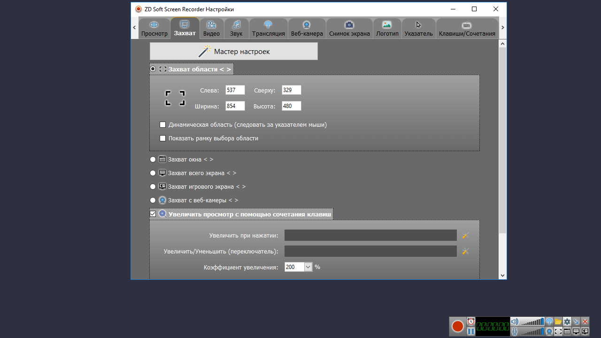This screenshot has width=601, height=338.
Task: Click the Ширина input field
Action: [x=235, y=106]
